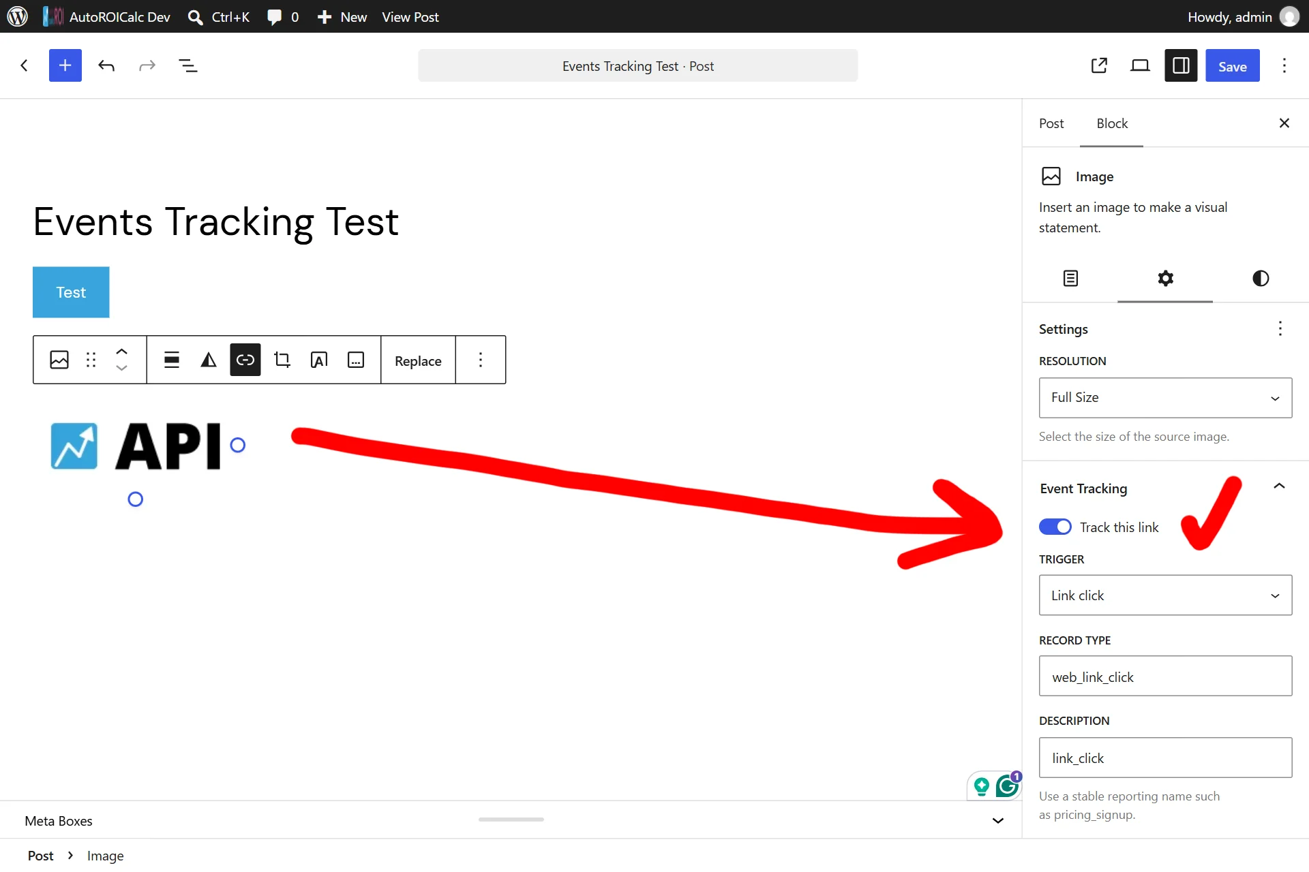Open the List View block tab
This screenshot has width=1309, height=872.
[1070, 278]
